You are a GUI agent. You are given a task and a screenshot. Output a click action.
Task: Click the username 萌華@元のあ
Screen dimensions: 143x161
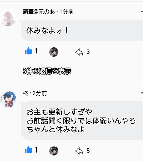click(x=39, y=12)
